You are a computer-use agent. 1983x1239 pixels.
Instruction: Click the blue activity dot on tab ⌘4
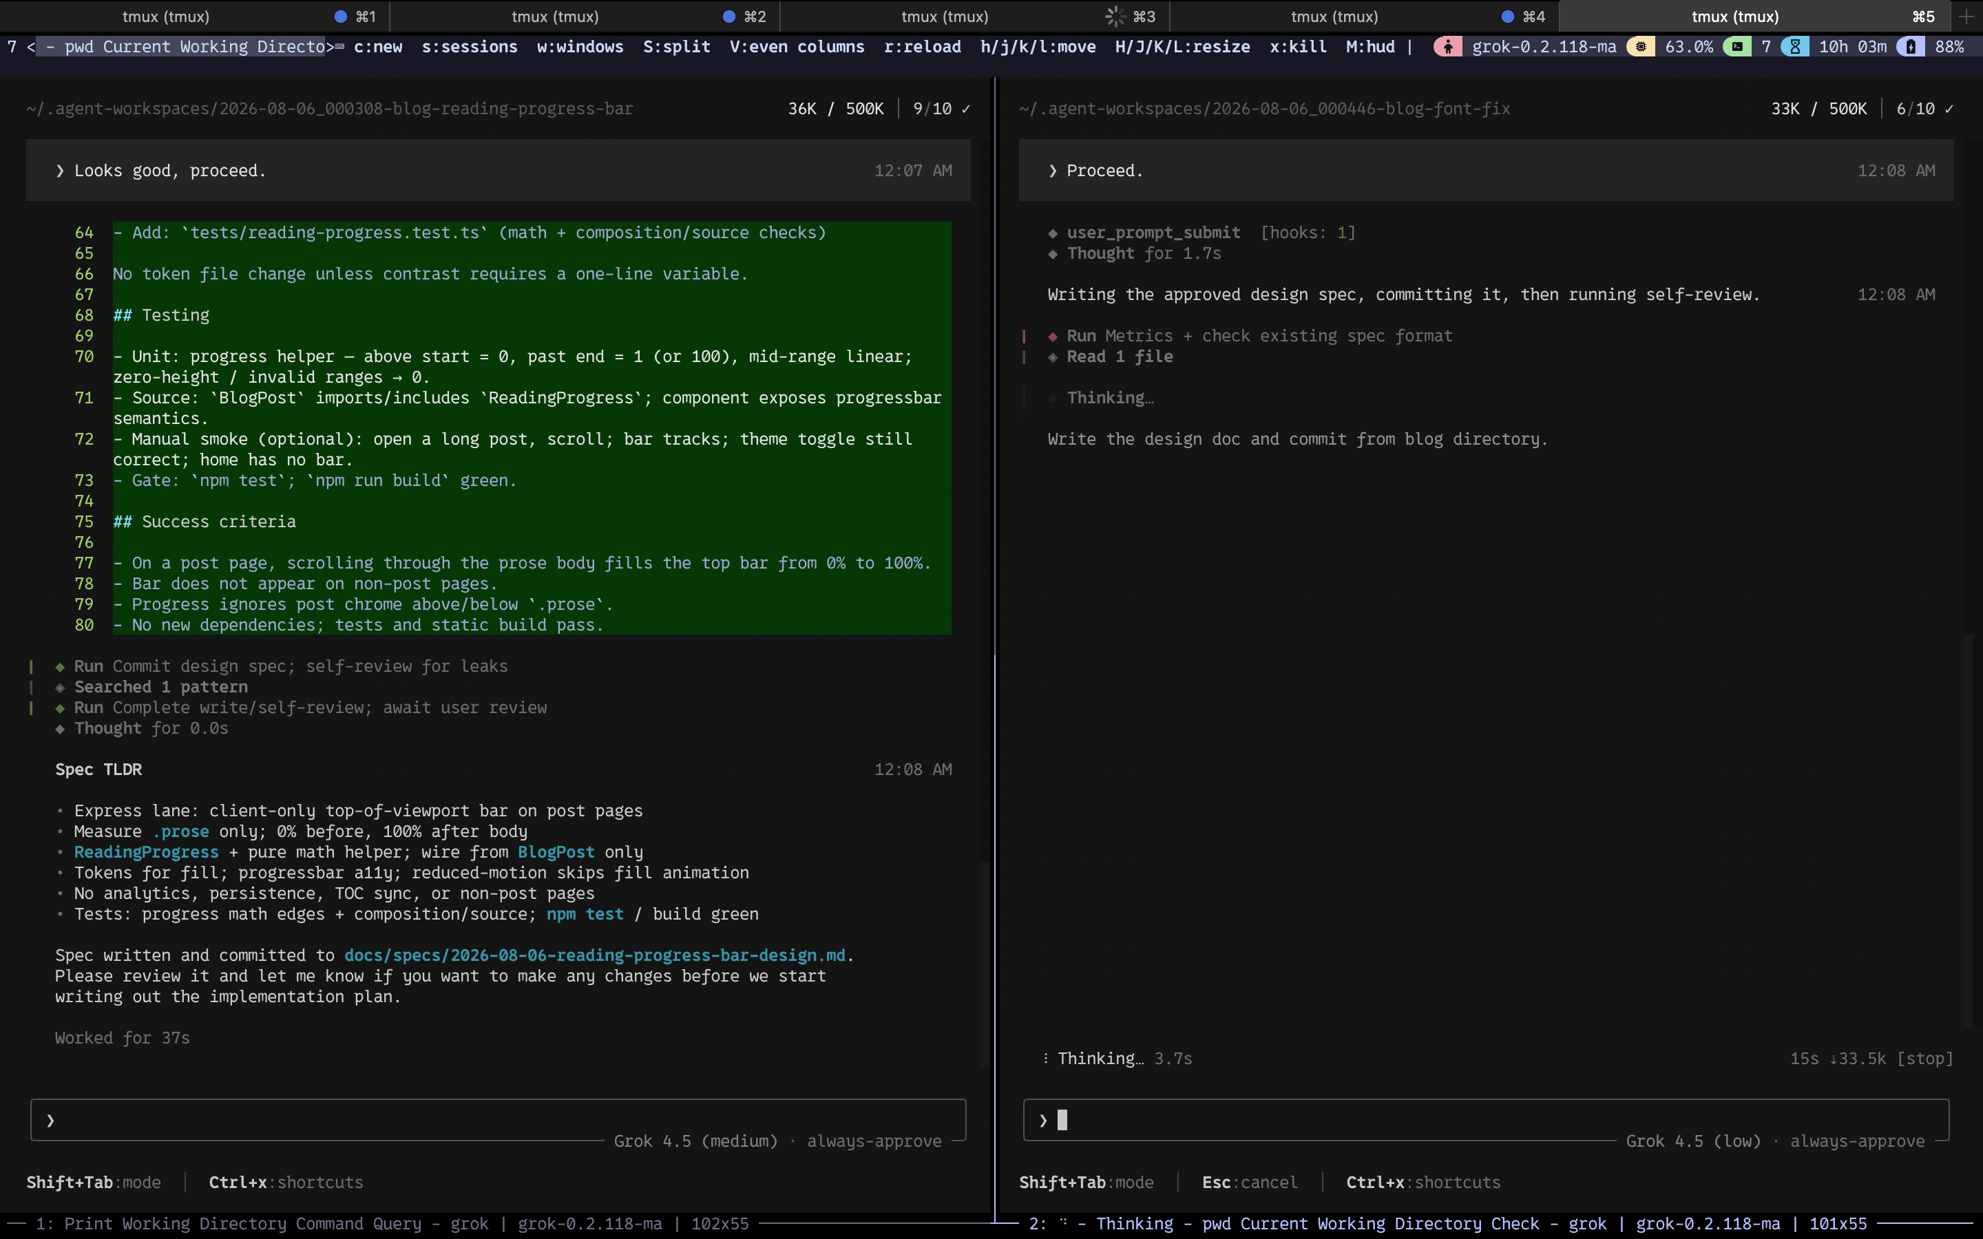click(x=1507, y=17)
